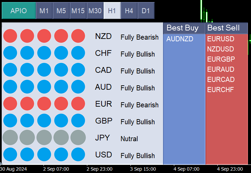The width and height of the screenshot is (251, 173).
Task: Select the M5 timeframe tab
Action: click(61, 10)
